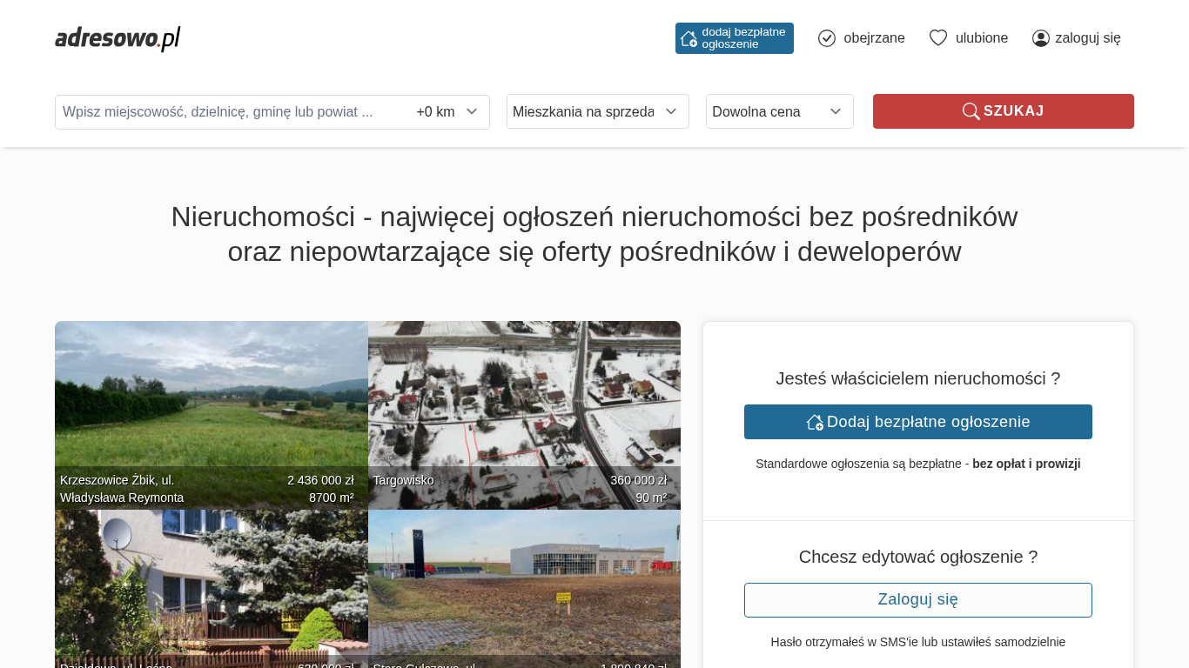Click the adresowo.pl logo
Screen dimensions: 1189x668
pos(118,38)
